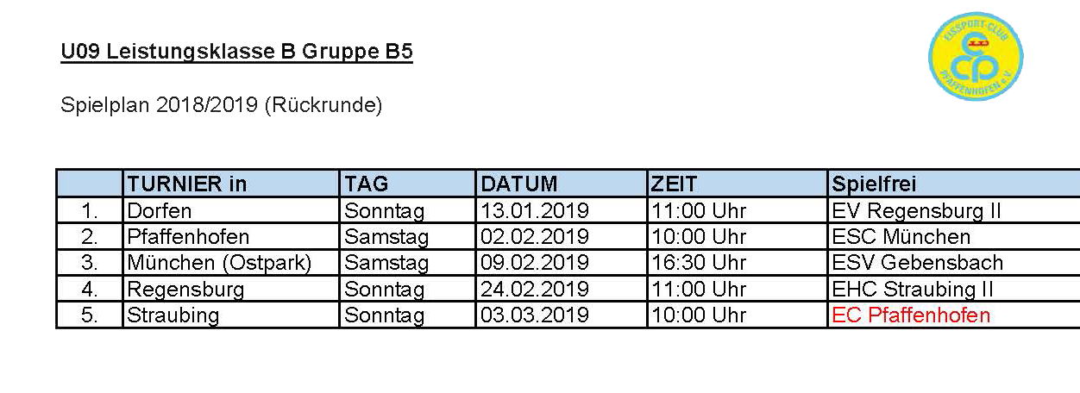Select the TURNIER in column header
The image size is (1080, 393).
coord(231,184)
